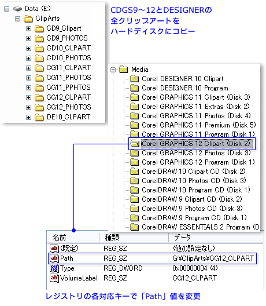Click the Media key folder icon
This screenshot has height=306, width=266.
(x=123, y=70)
